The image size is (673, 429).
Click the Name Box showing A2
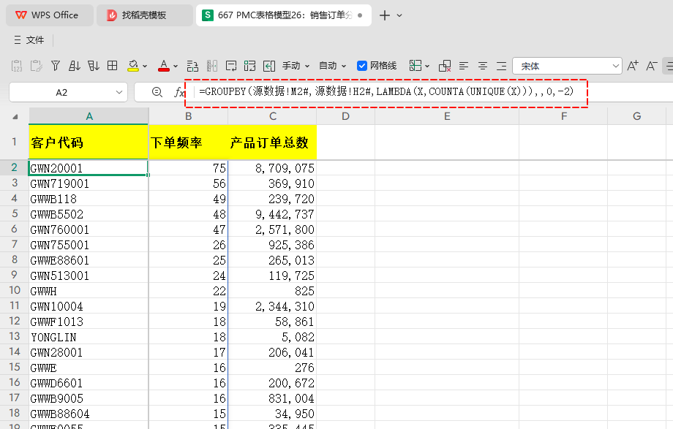[61, 92]
